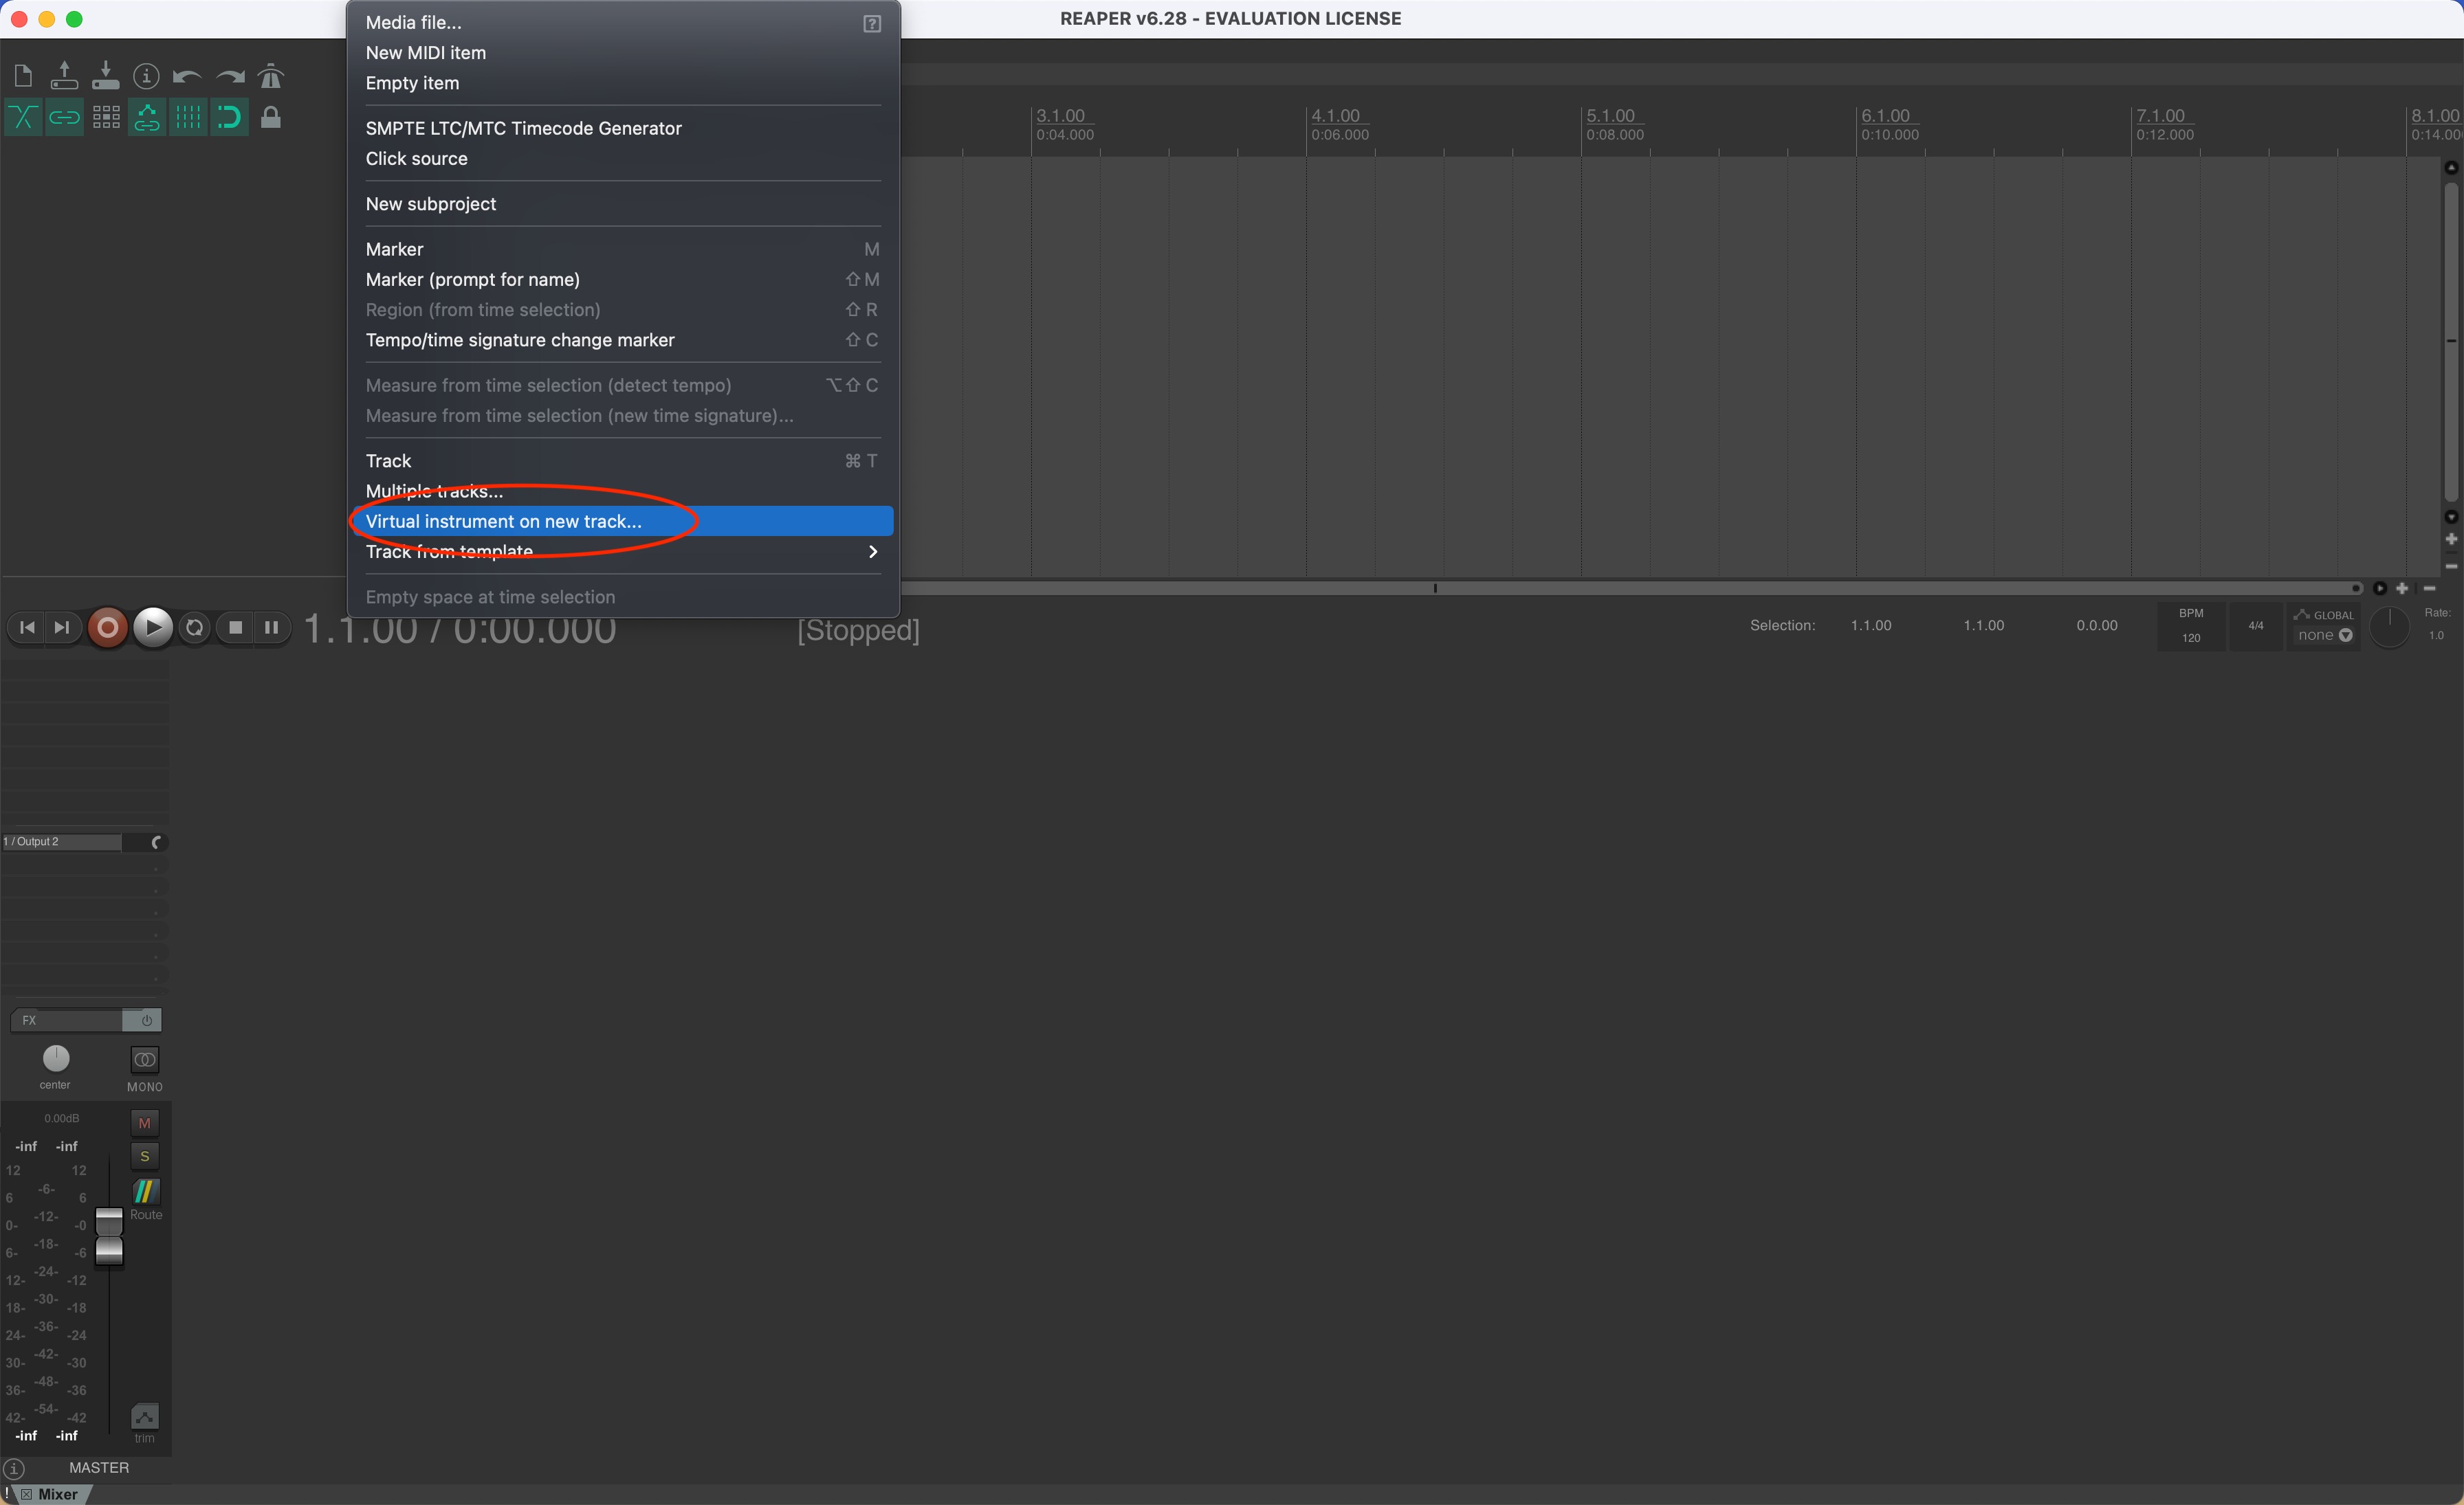Open Project Settings info icon
Image resolution: width=2464 pixels, height=1505 pixels.
pyautogui.click(x=146, y=76)
